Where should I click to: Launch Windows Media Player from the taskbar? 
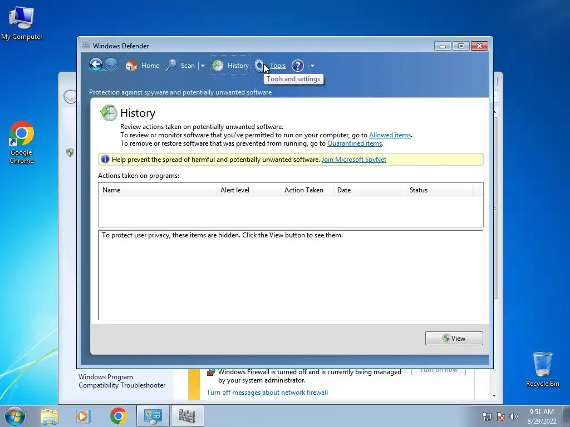[83, 416]
